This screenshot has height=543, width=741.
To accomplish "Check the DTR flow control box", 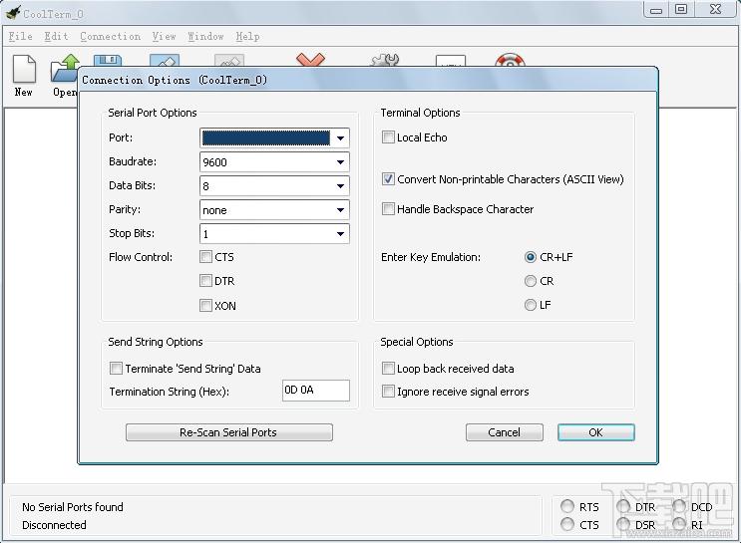I will pyautogui.click(x=205, y=281).
